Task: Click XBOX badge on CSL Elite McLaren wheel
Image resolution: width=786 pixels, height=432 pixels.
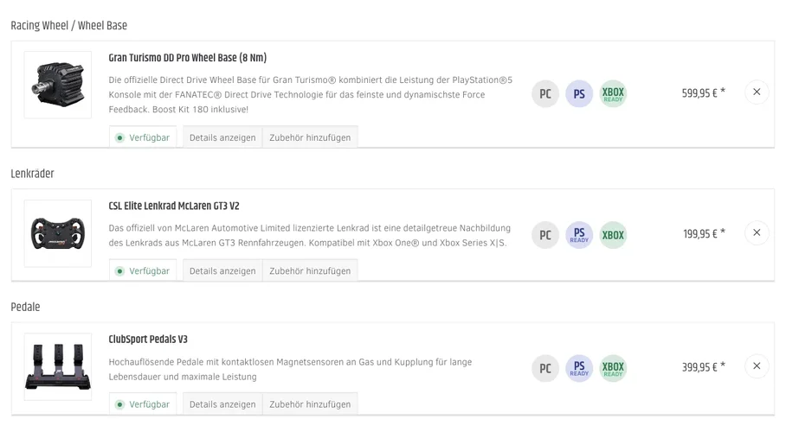Action: 613,235
